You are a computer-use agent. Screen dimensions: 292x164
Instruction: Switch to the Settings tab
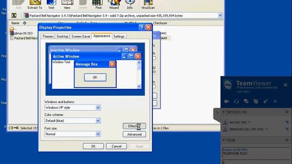coord(119,36)
